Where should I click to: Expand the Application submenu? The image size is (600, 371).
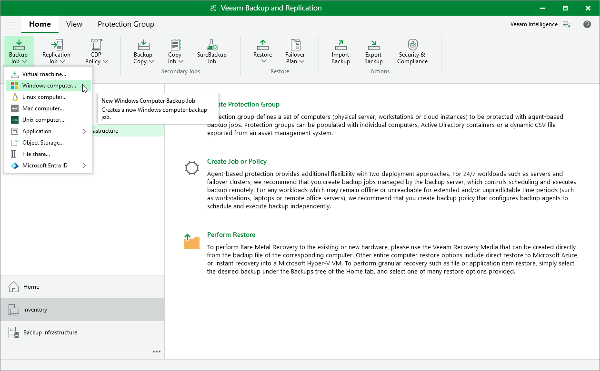coord(48,131)
